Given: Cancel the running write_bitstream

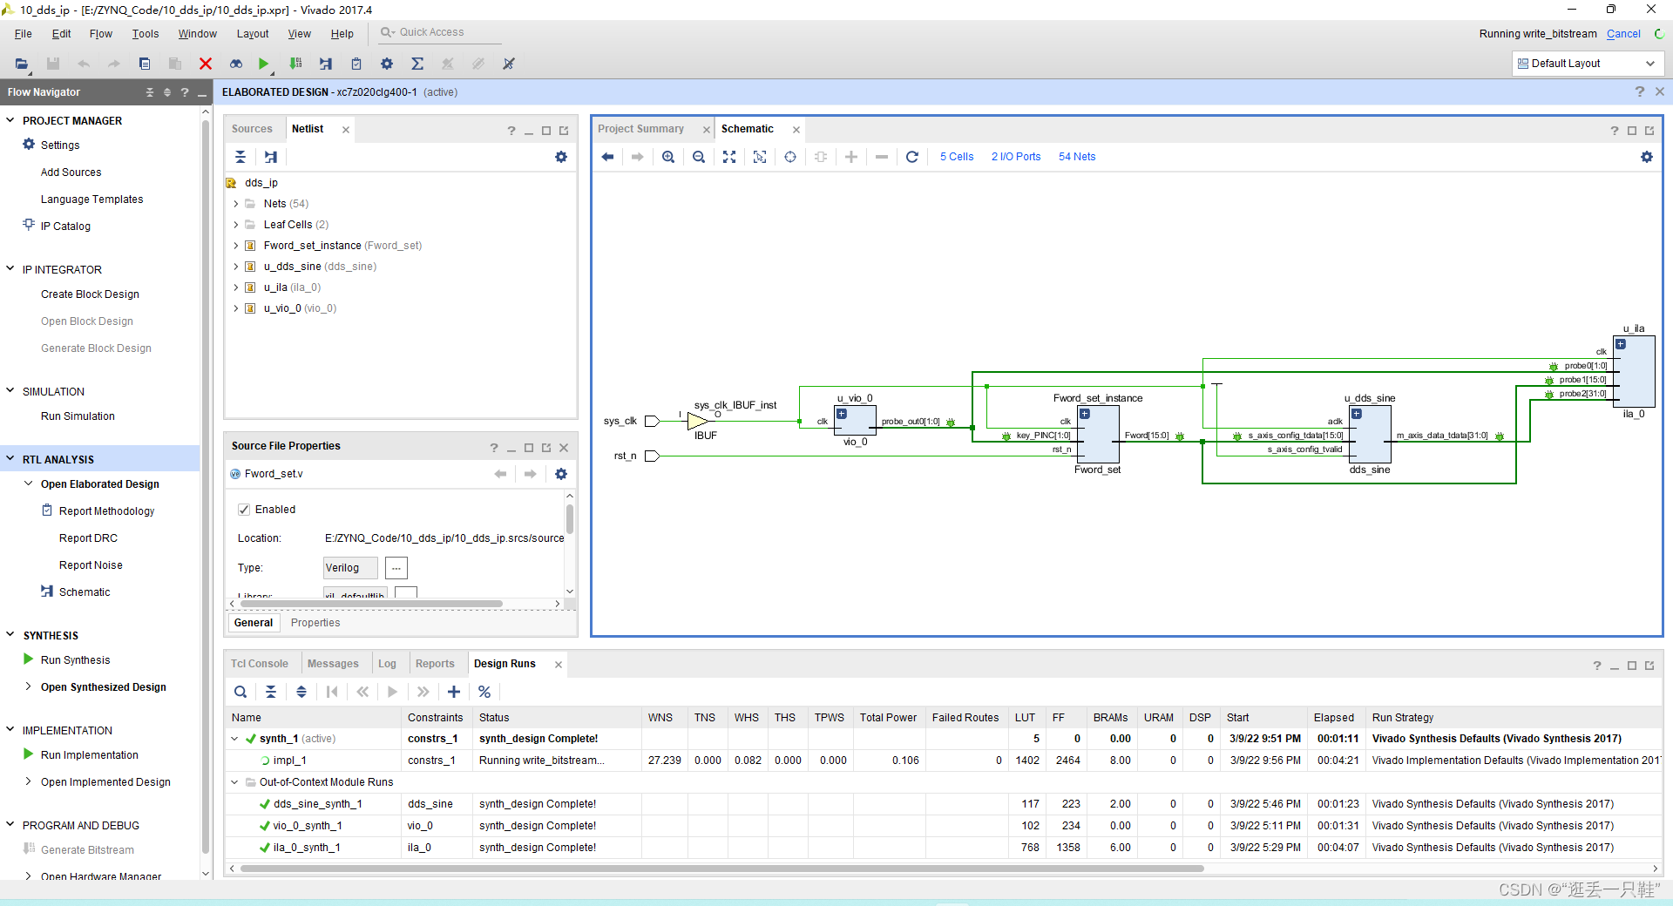Looking at the screenshot, I should point(1623,34).
